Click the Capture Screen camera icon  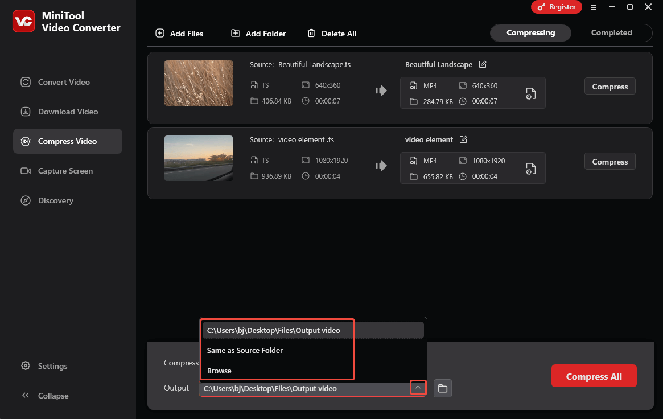26,171
